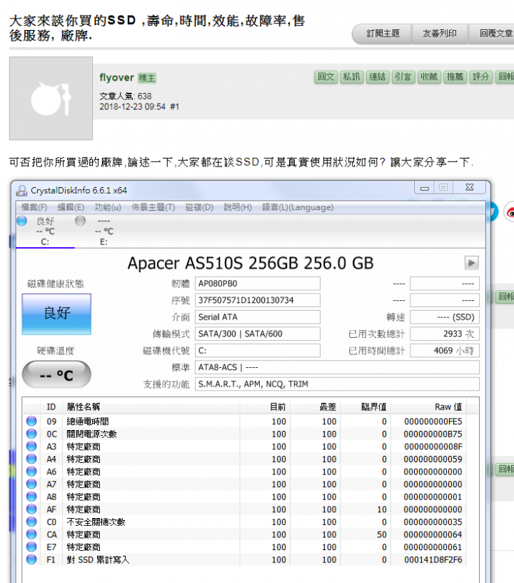The image size is (514, 583).
Task: Bookmark the post with 收藏
Action: pos(429,77)
